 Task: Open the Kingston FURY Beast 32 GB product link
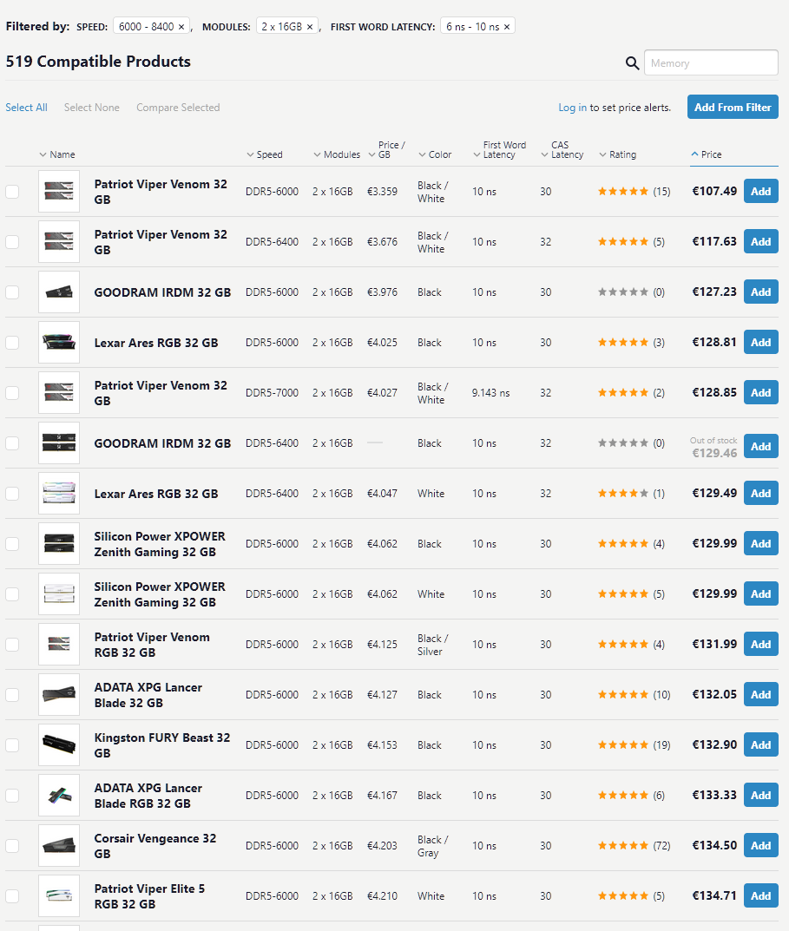click(x=162, y=745)
